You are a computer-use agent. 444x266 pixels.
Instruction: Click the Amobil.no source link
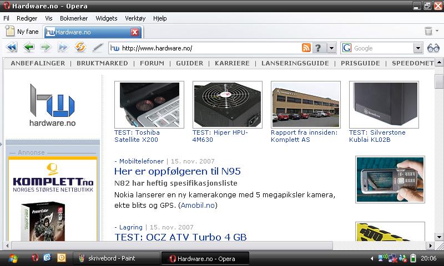pos(198,205)
